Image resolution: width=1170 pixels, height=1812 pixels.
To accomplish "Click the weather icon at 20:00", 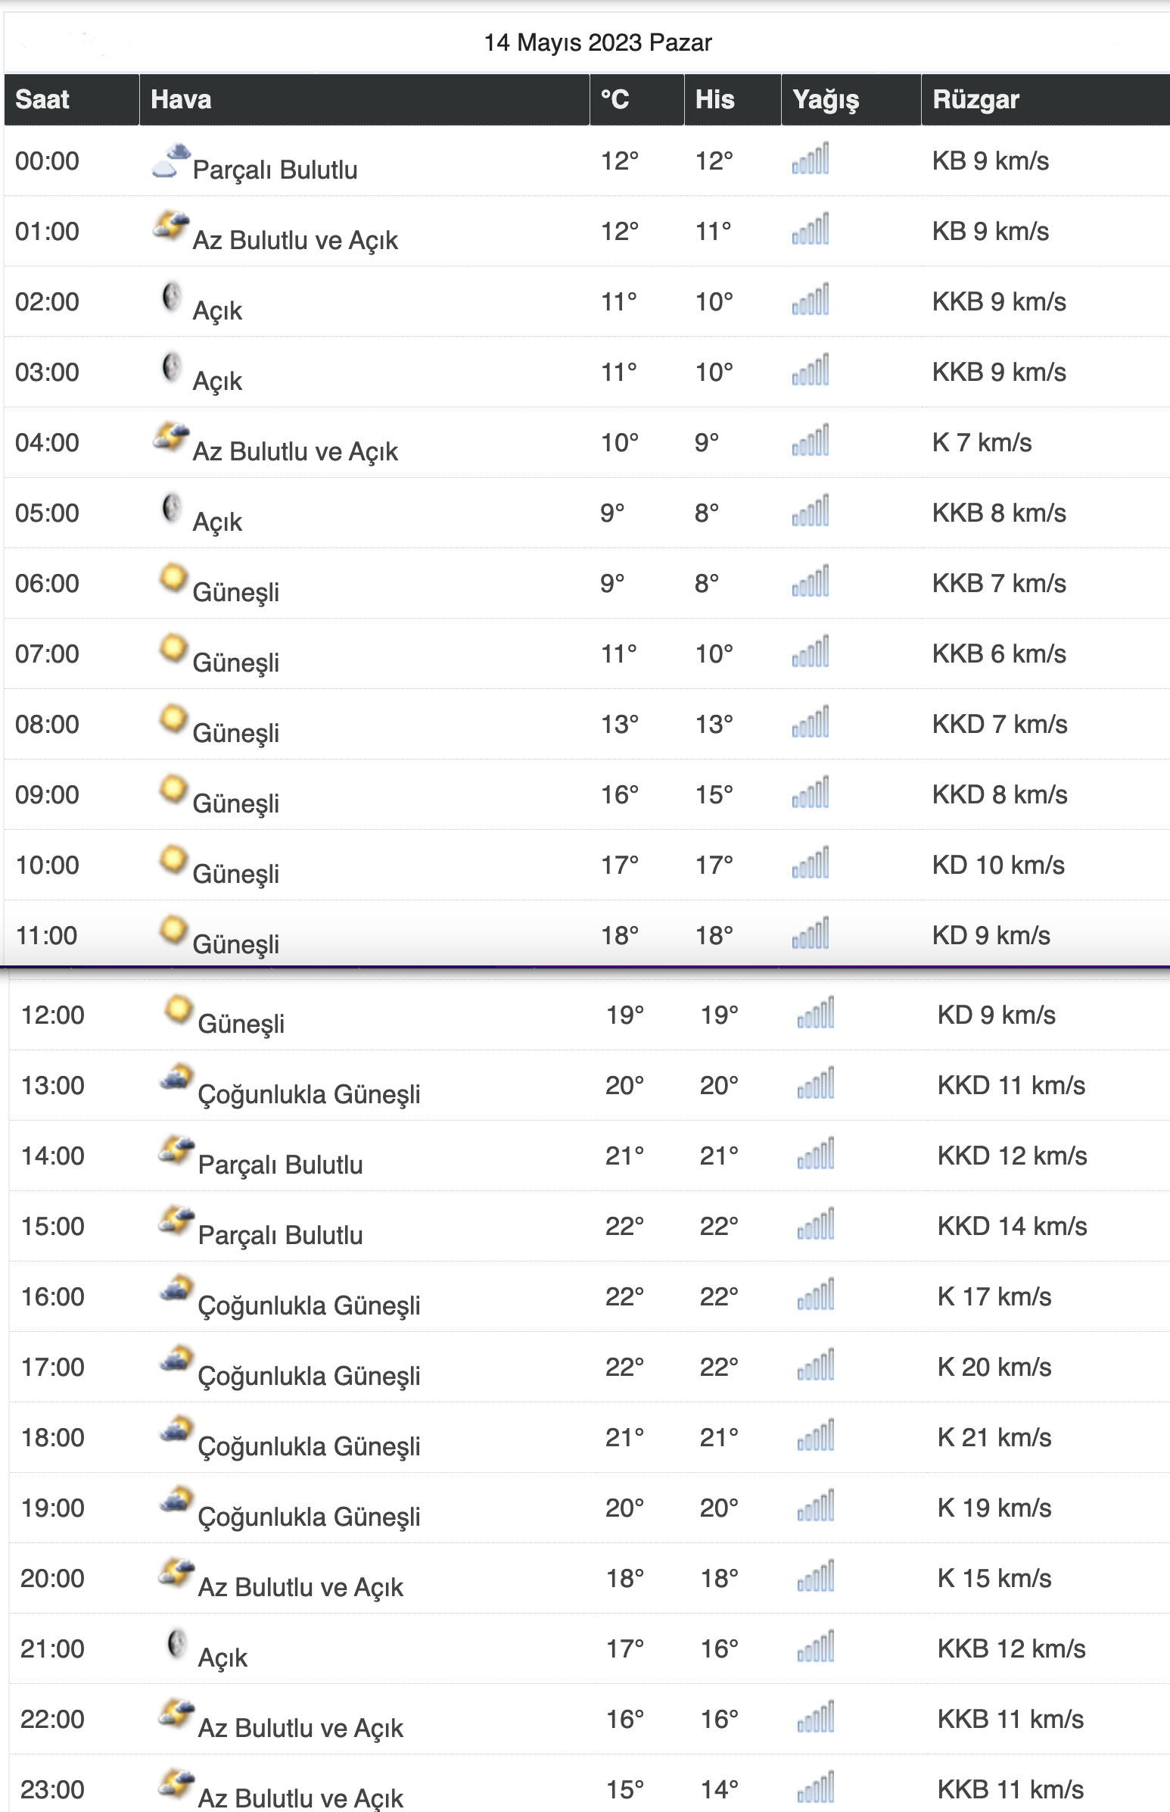I will pos(176,1572).
